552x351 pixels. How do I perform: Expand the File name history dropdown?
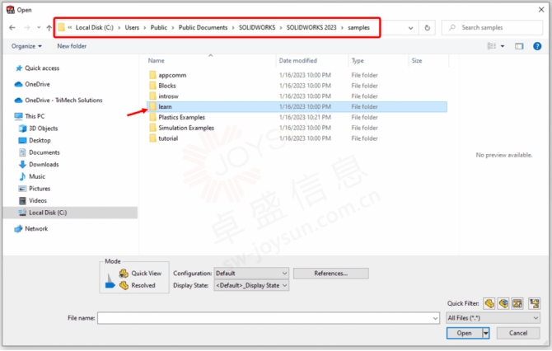coord(435,318)
